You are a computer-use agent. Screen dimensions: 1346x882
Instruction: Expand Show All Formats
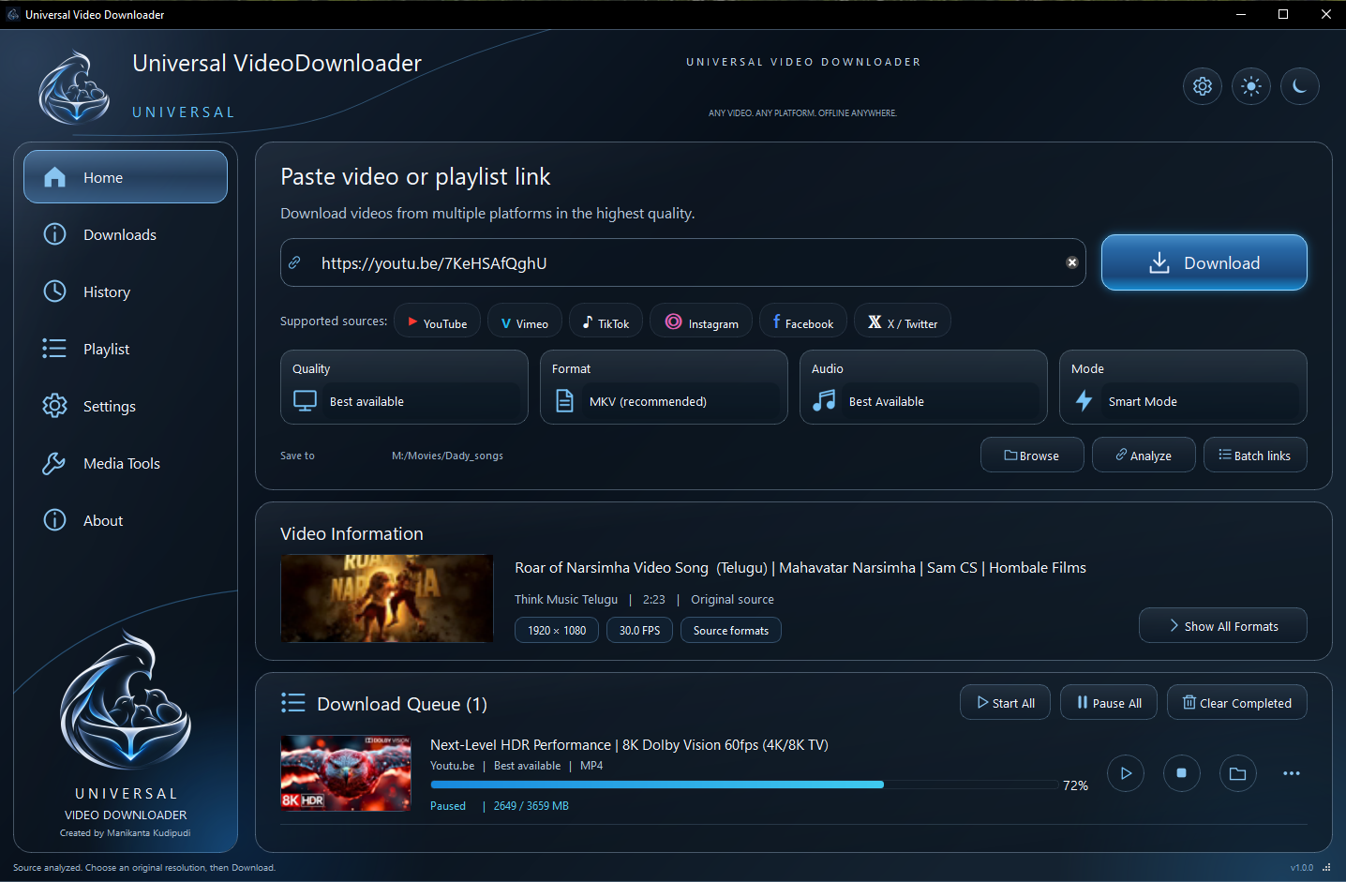1223,625
